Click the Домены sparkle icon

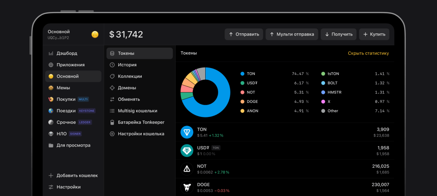112,88
